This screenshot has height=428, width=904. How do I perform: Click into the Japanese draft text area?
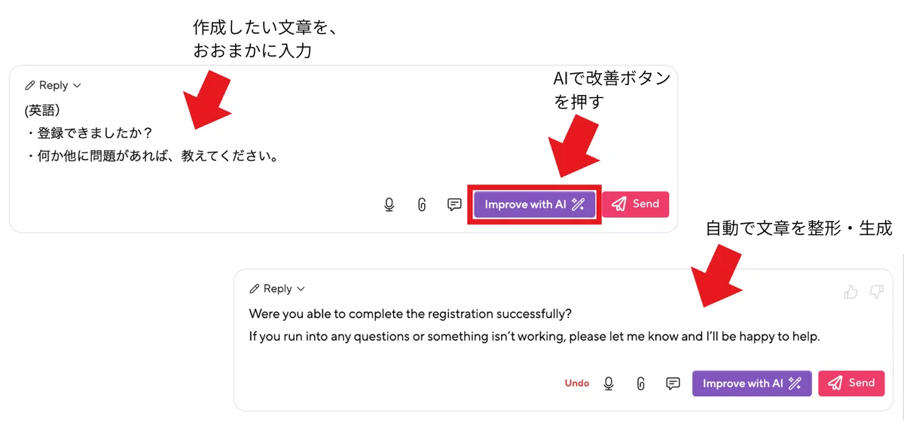click(x=152, y=134)
